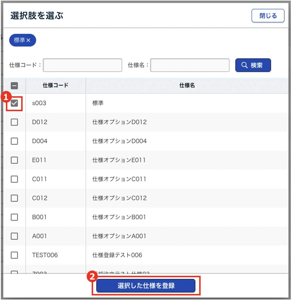Focus the 仕様名 input field

(x=189, y=65)
